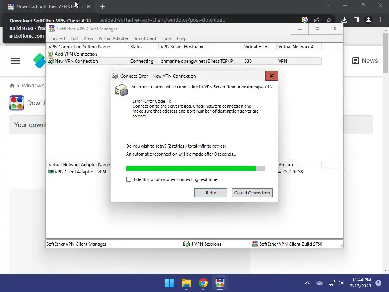Click the volume icon in system tray
389x292 pixels.
[340, 283]
